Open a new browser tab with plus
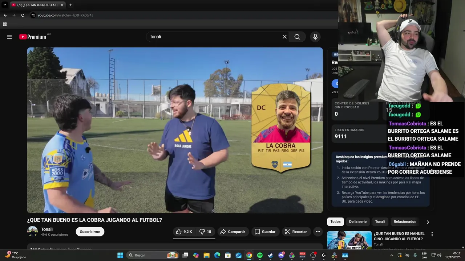 (x=70, y=5)
